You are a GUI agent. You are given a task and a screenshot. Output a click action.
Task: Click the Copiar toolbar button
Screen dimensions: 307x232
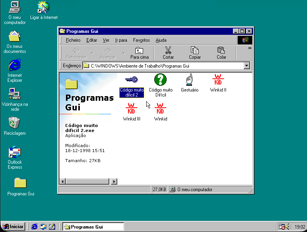point(195,52)
